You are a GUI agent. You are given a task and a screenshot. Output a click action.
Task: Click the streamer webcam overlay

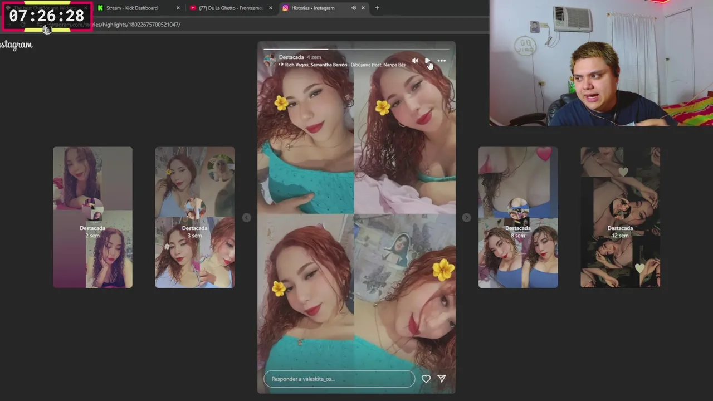(601, 63)
